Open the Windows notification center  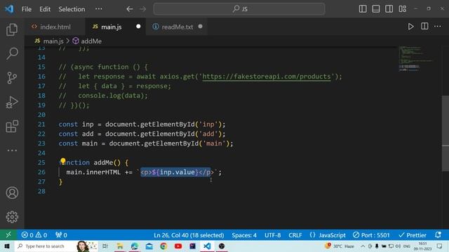[440, 246]
